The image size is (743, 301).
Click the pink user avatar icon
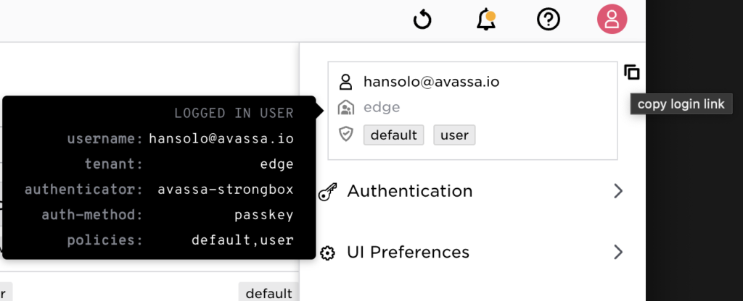pyautogui.click(x=612, y=20)
